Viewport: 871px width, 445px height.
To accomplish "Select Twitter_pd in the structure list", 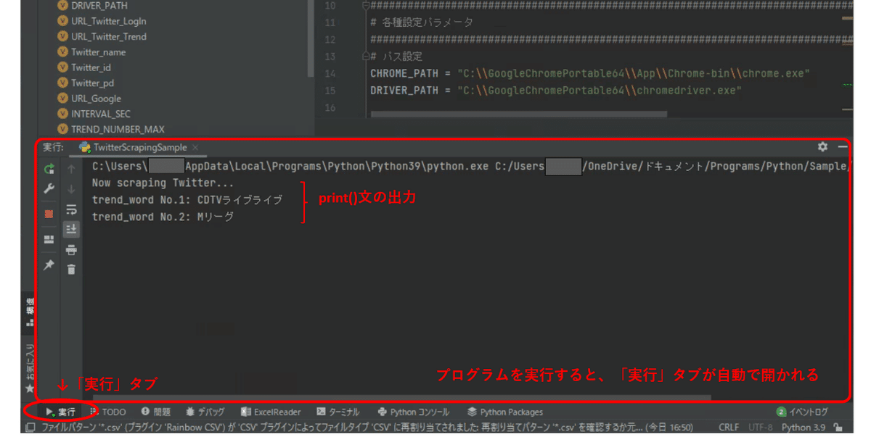I will tap(92, 83).
